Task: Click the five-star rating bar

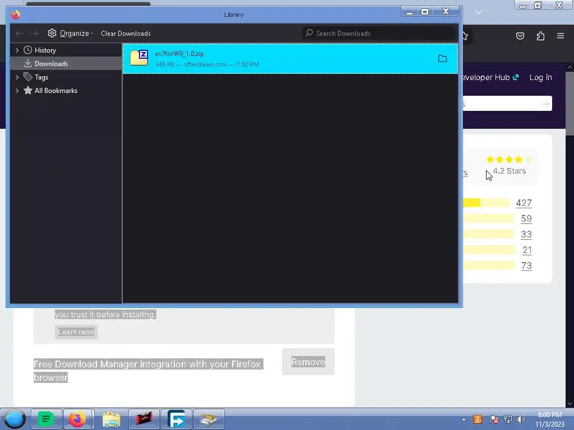Action: click(x=486, y=203)
